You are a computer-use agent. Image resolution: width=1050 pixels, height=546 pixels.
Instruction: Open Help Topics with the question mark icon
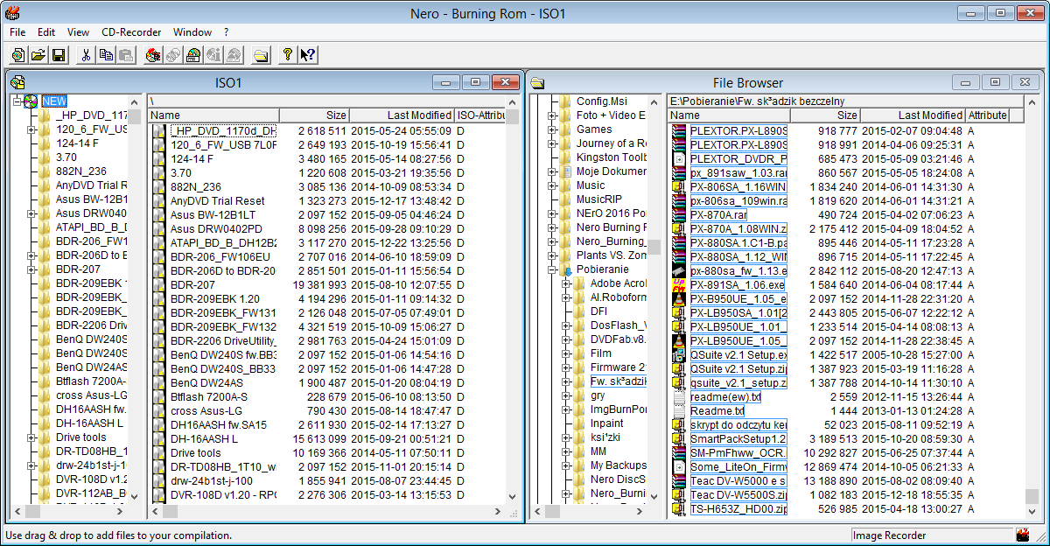pyautogui.click(x=287, y=55)
